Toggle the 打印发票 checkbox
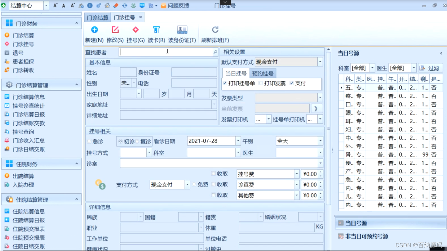This screenshot has height=251, width=447. [x=261, y=83]
